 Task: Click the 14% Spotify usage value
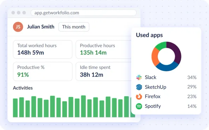192,106
